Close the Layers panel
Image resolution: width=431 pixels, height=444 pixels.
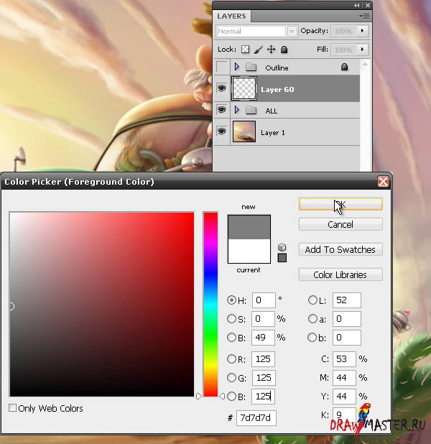[368, 5]
